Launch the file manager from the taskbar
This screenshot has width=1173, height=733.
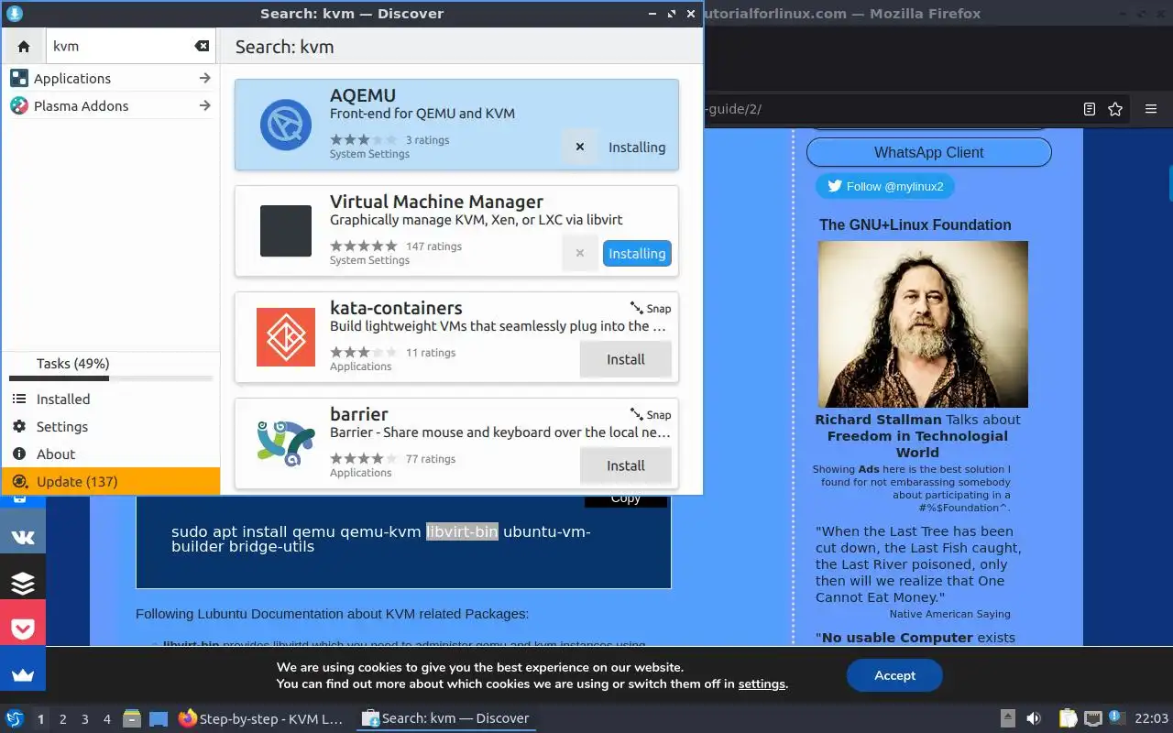pyautogui.click(x=132, y=718)
